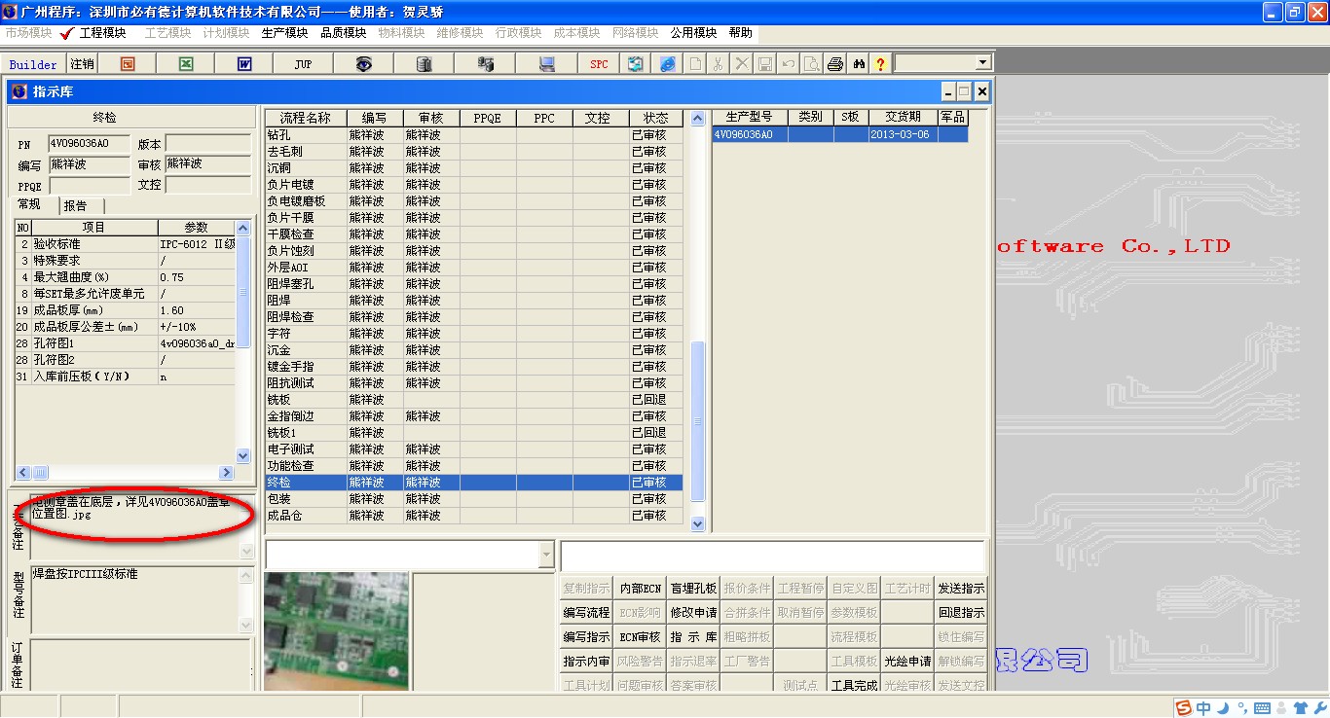
Task: Click the blue computer toolbar icon
Action: coord(546,63)
